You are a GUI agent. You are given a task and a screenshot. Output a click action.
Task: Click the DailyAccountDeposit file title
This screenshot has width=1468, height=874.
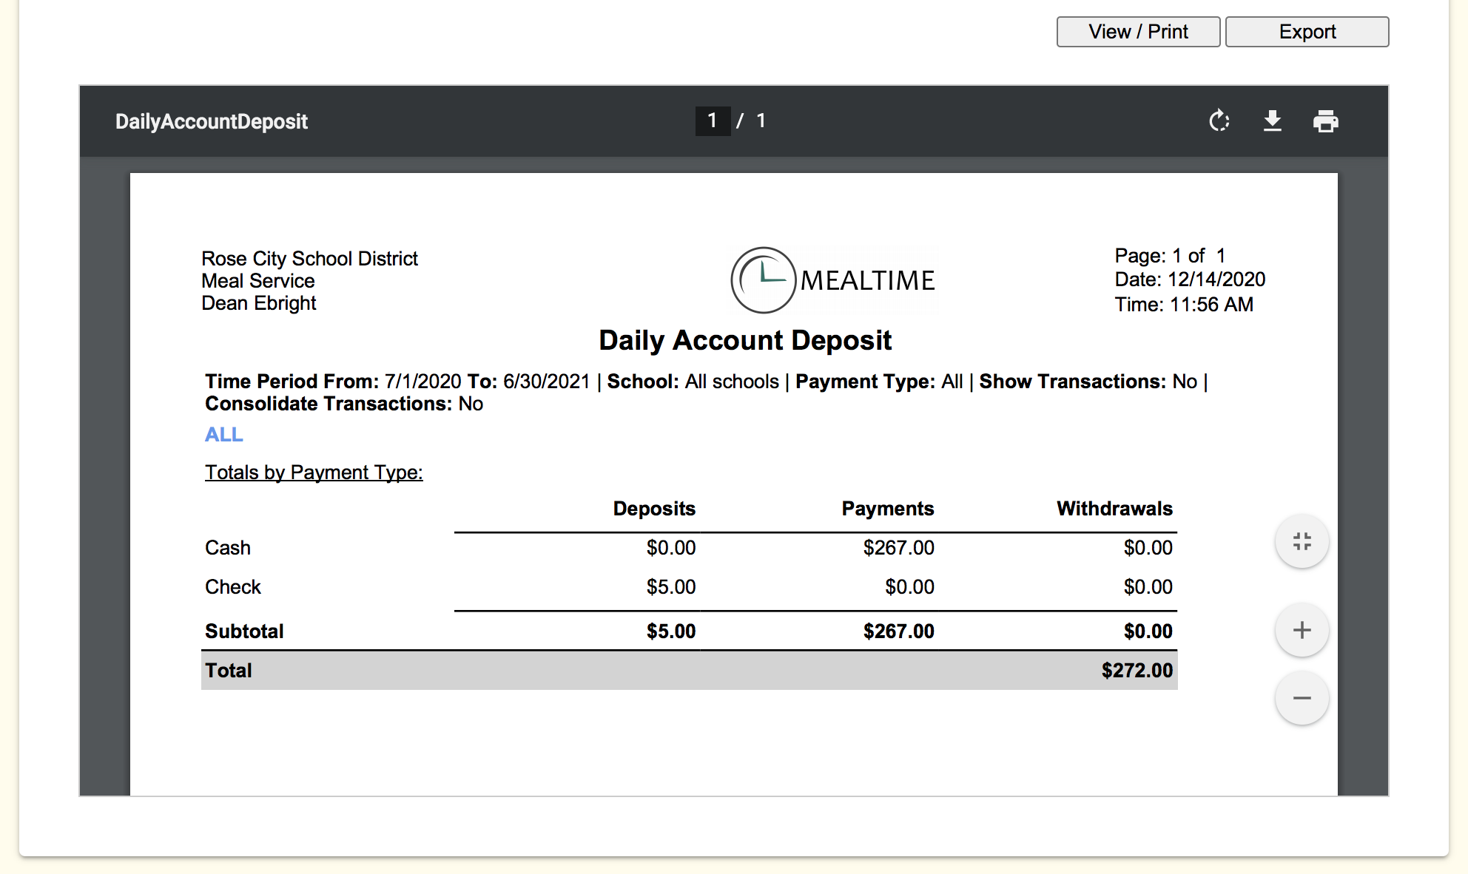pos(211,122)
